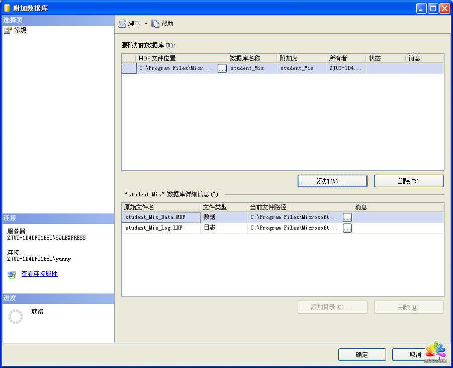The width and height of the screenshot is (453, 368).
Task: Click the connection properties computer icon
Action: coord(12,274)
